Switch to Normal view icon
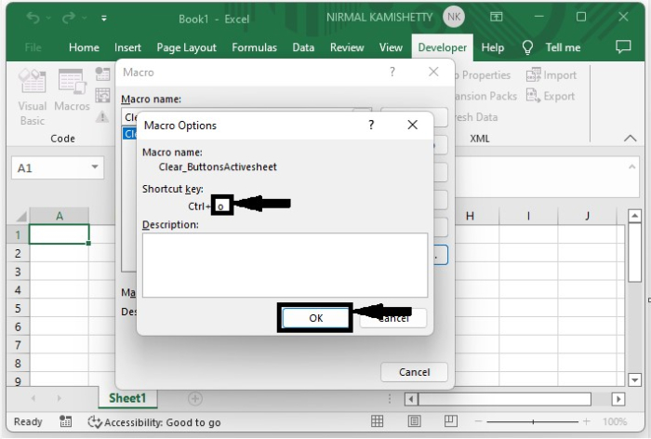This screenshot has height=439, width=651. 377,421
